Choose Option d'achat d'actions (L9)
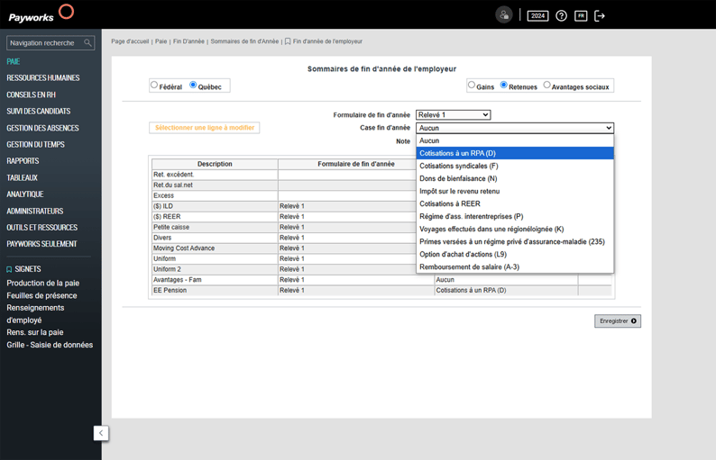This screenshot has height=460, width=716. tap(515, 255)
